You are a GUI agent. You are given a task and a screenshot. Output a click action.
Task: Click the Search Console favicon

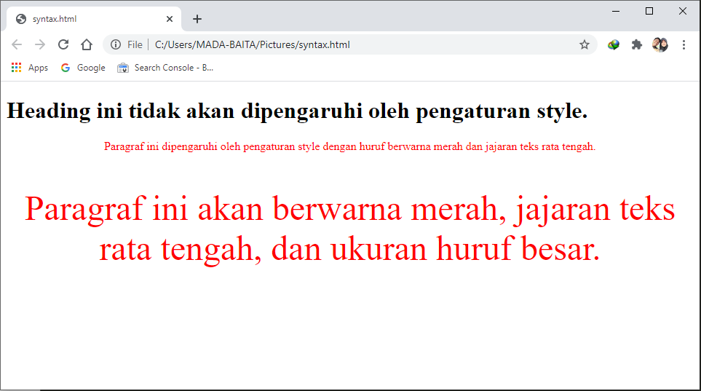(x=122, y=68)
